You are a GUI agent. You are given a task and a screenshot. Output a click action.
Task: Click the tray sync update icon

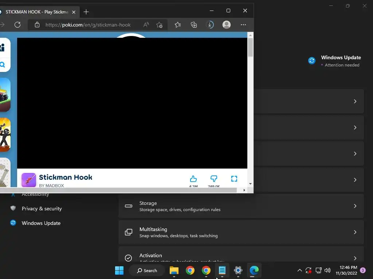click(x=309, y=270)
